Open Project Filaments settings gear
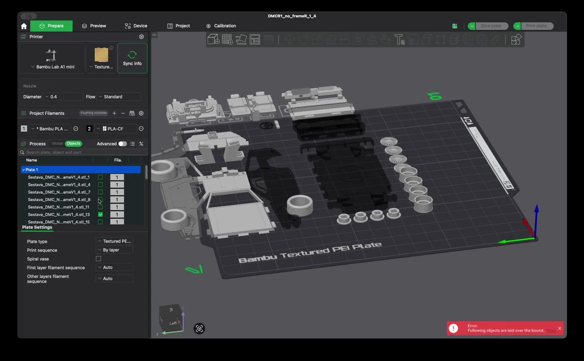The width and height of the screenshot is (584, 361). point(141,113)
